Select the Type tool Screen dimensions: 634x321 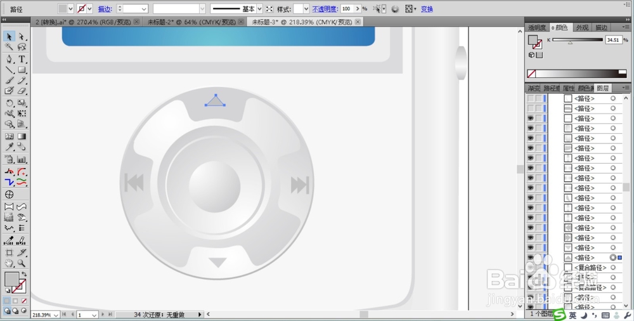[22, 59]
